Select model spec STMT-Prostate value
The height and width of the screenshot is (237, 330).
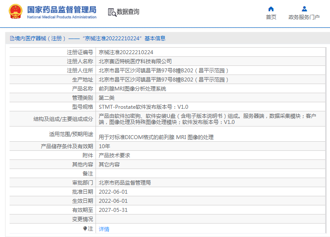143,107
